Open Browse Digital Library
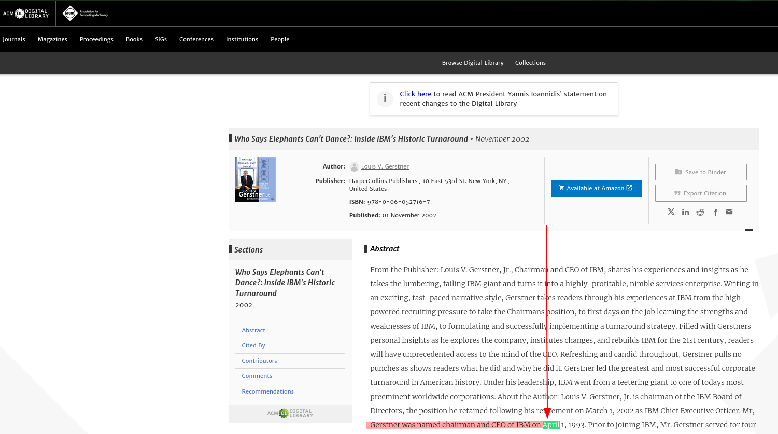Viewport: 778px width, 434px height. point(473,63)
